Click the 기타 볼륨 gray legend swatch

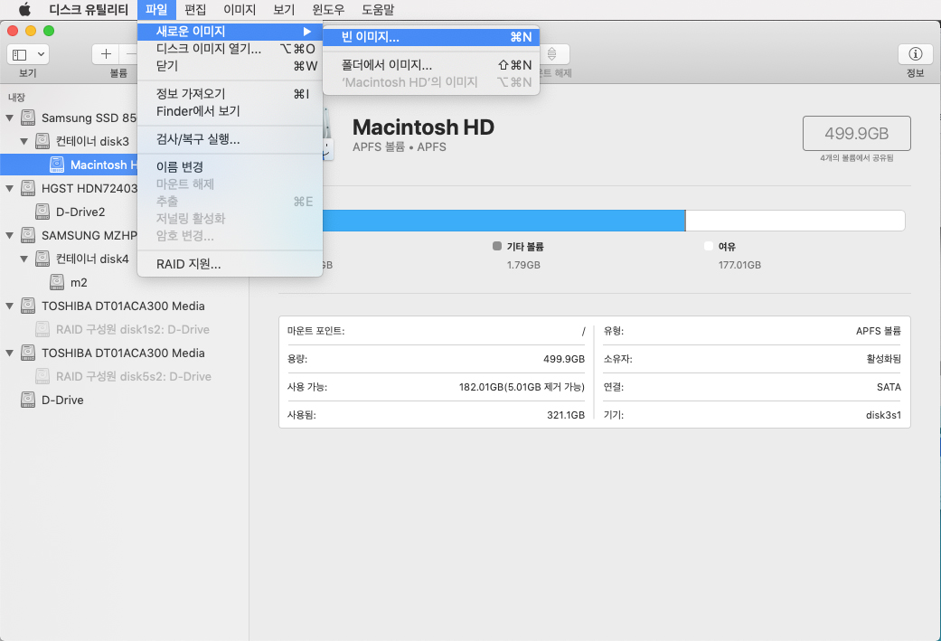click(497, 246)
